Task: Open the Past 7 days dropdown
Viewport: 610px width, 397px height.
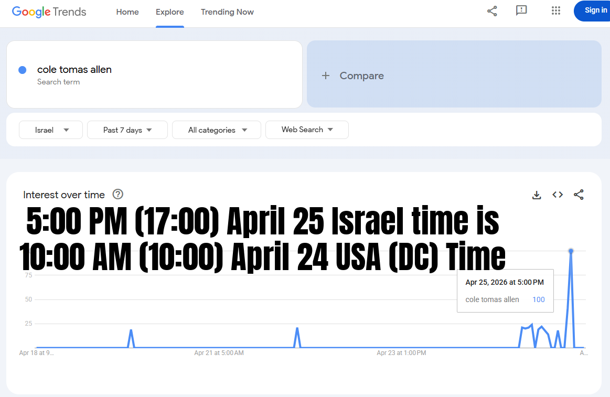Action: click(x=127, y=130)
